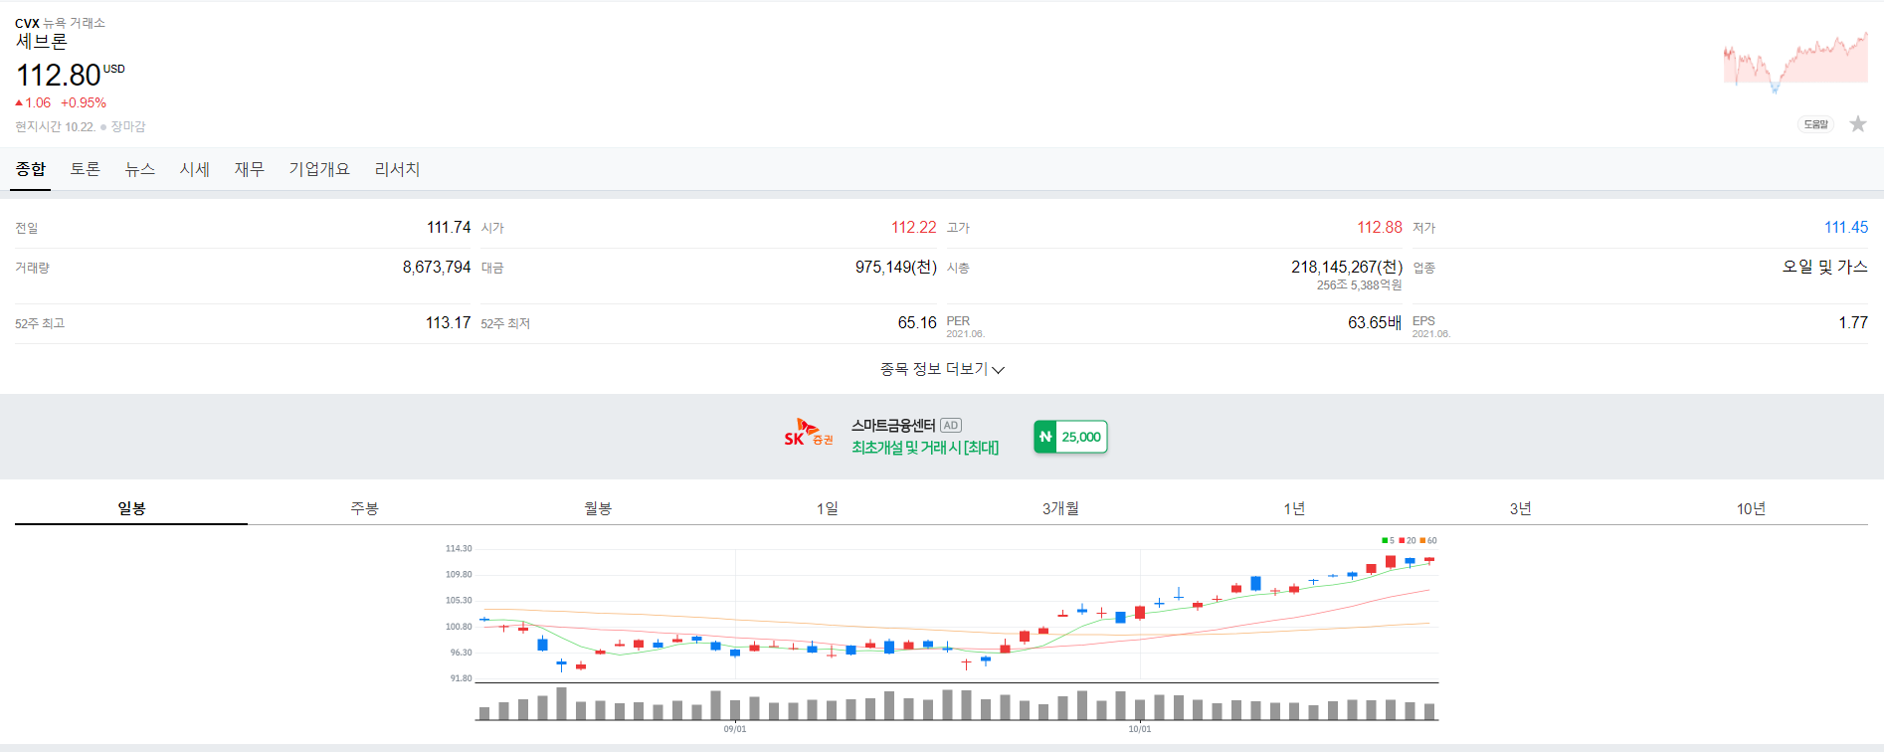The height and width of the screenshot is (752, 1884).
Task: Click the 저가 value 111.45
Action: [x=1846, y=228]
